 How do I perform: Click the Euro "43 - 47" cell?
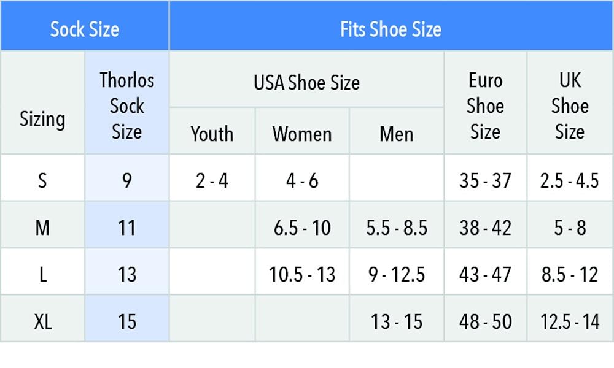485,274
